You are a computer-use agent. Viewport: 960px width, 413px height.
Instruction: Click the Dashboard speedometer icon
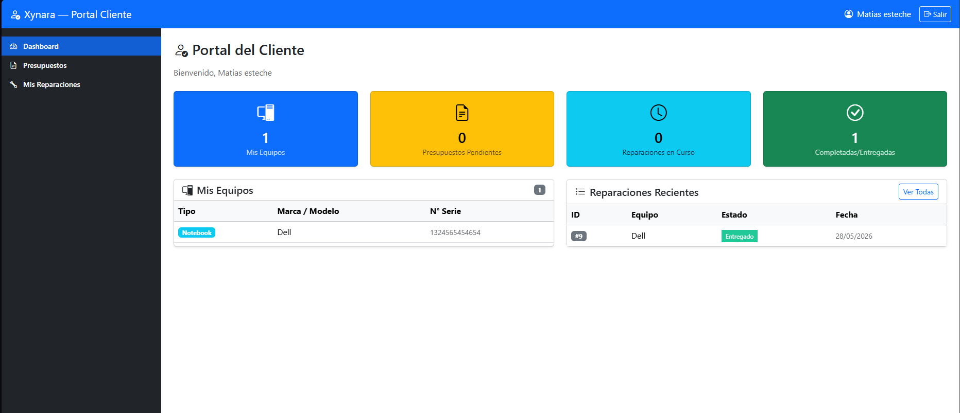[13, 46]
